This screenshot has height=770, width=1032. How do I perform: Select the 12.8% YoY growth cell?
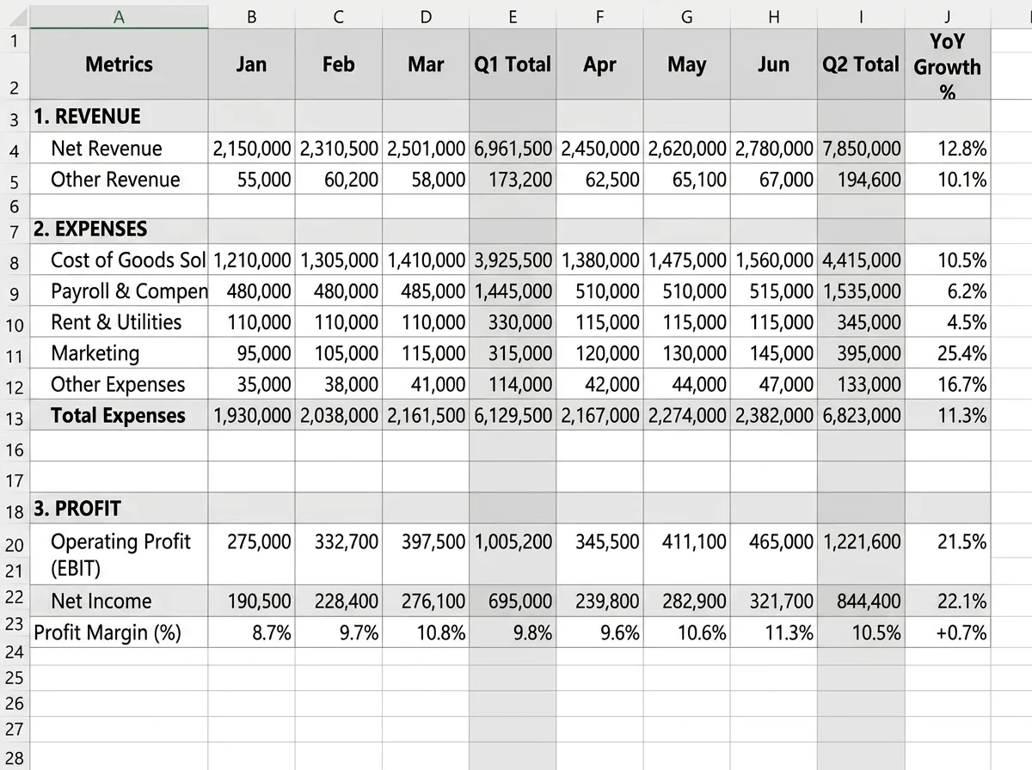point(948,149)
